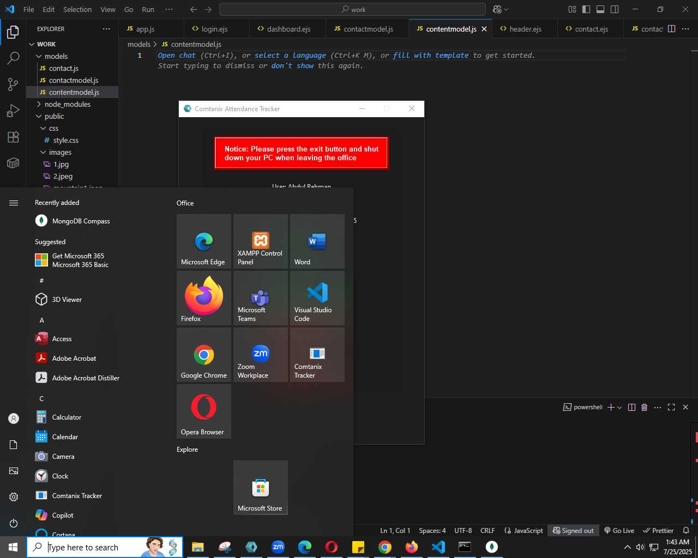The width and height of the screenshot is (698, 558).
Task: Toggle secondary side bar layout button
Action: tap(615, 9)
